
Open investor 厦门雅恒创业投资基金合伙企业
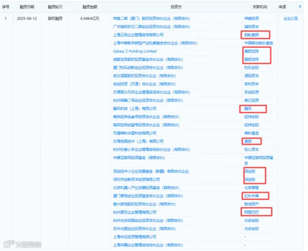coord(148,196)
